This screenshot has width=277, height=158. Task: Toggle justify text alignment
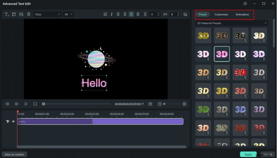click(138, 14)
